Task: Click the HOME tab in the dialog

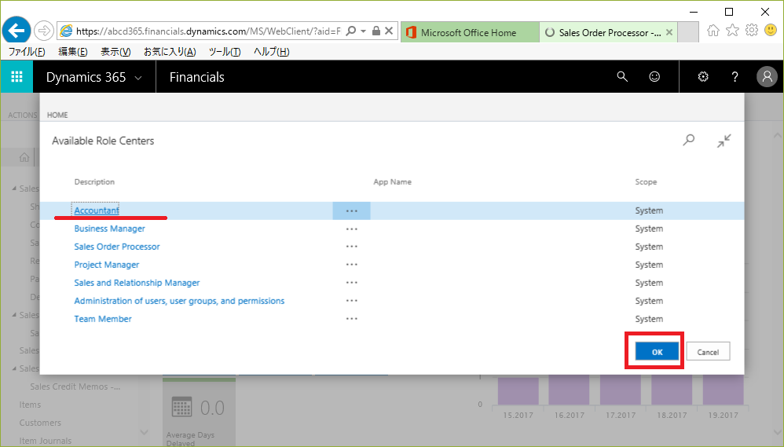Action: [x=57, y=115]
